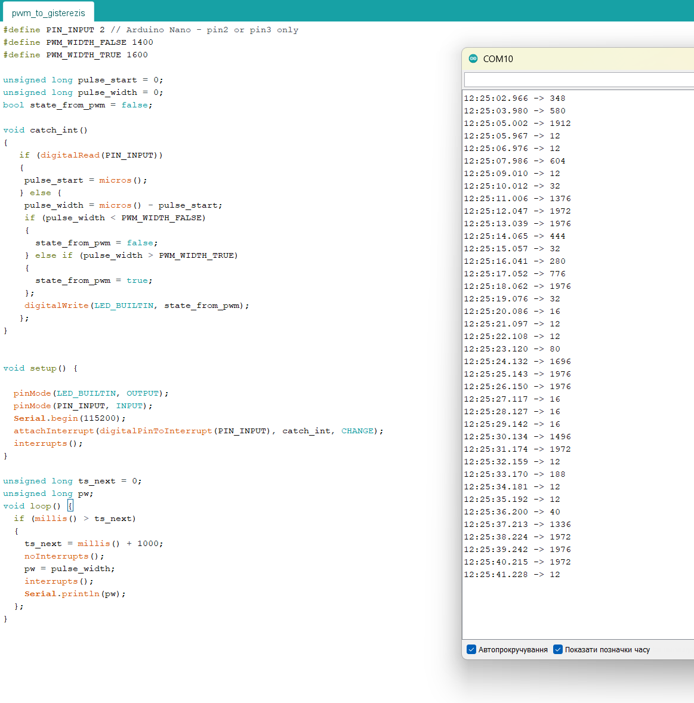Click the serial monitor send input field
Image resolution: width=694 pixels, height=703 pixels.
click(x=579, y=80)
